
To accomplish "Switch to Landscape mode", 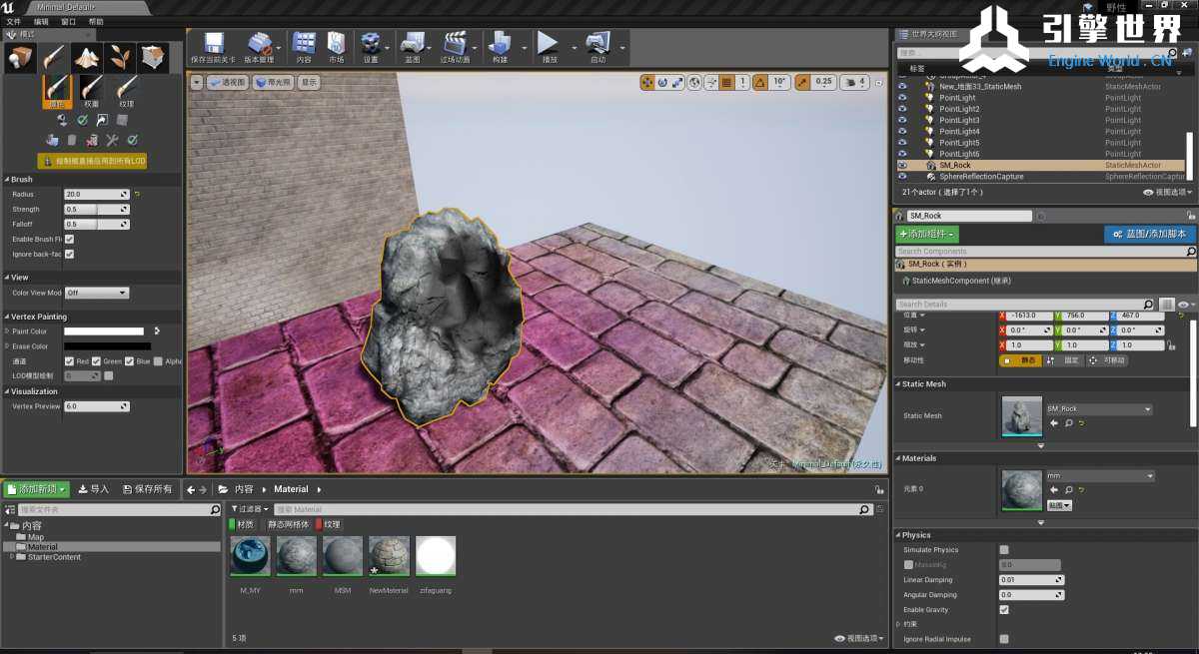I will point(87,57).
